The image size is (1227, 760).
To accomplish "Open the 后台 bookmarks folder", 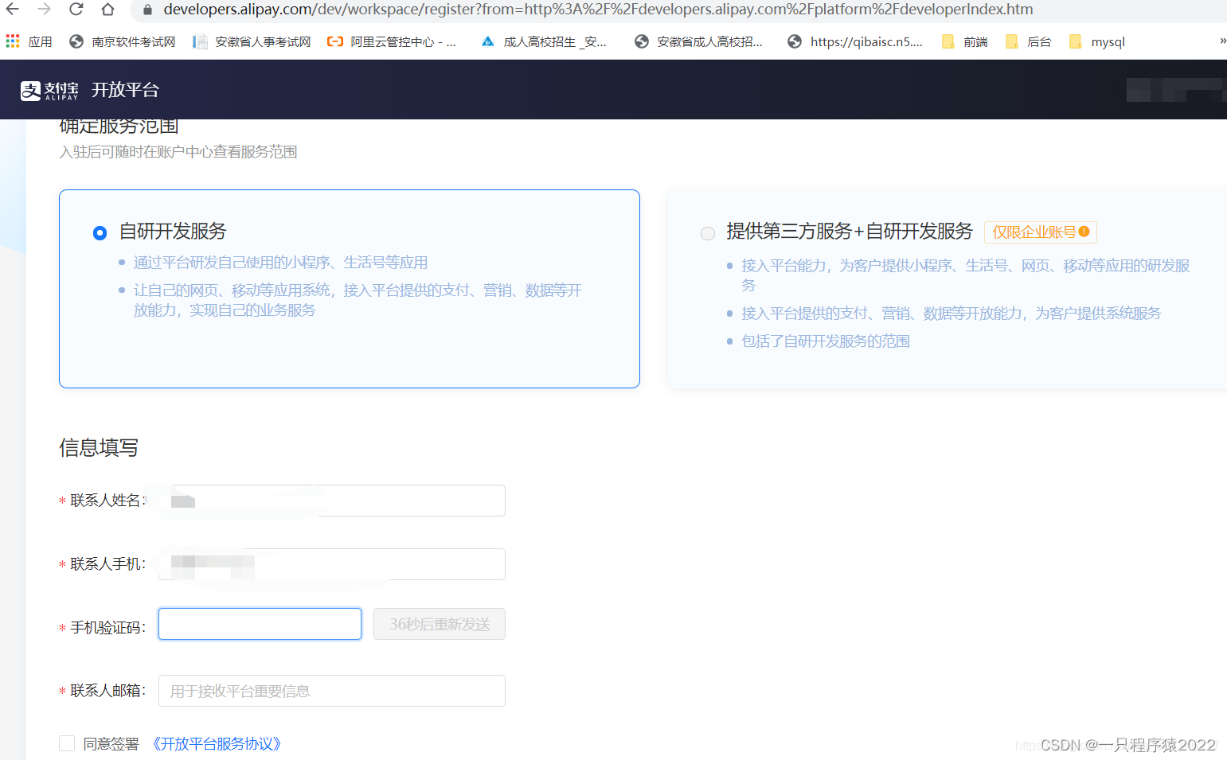I will (1028, 41).
